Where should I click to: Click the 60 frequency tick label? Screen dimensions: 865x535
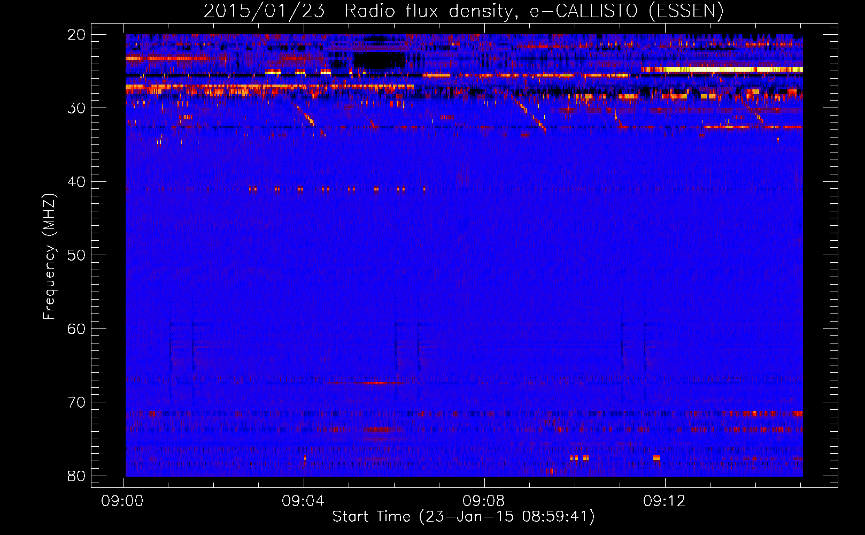[x=76, y=328]
